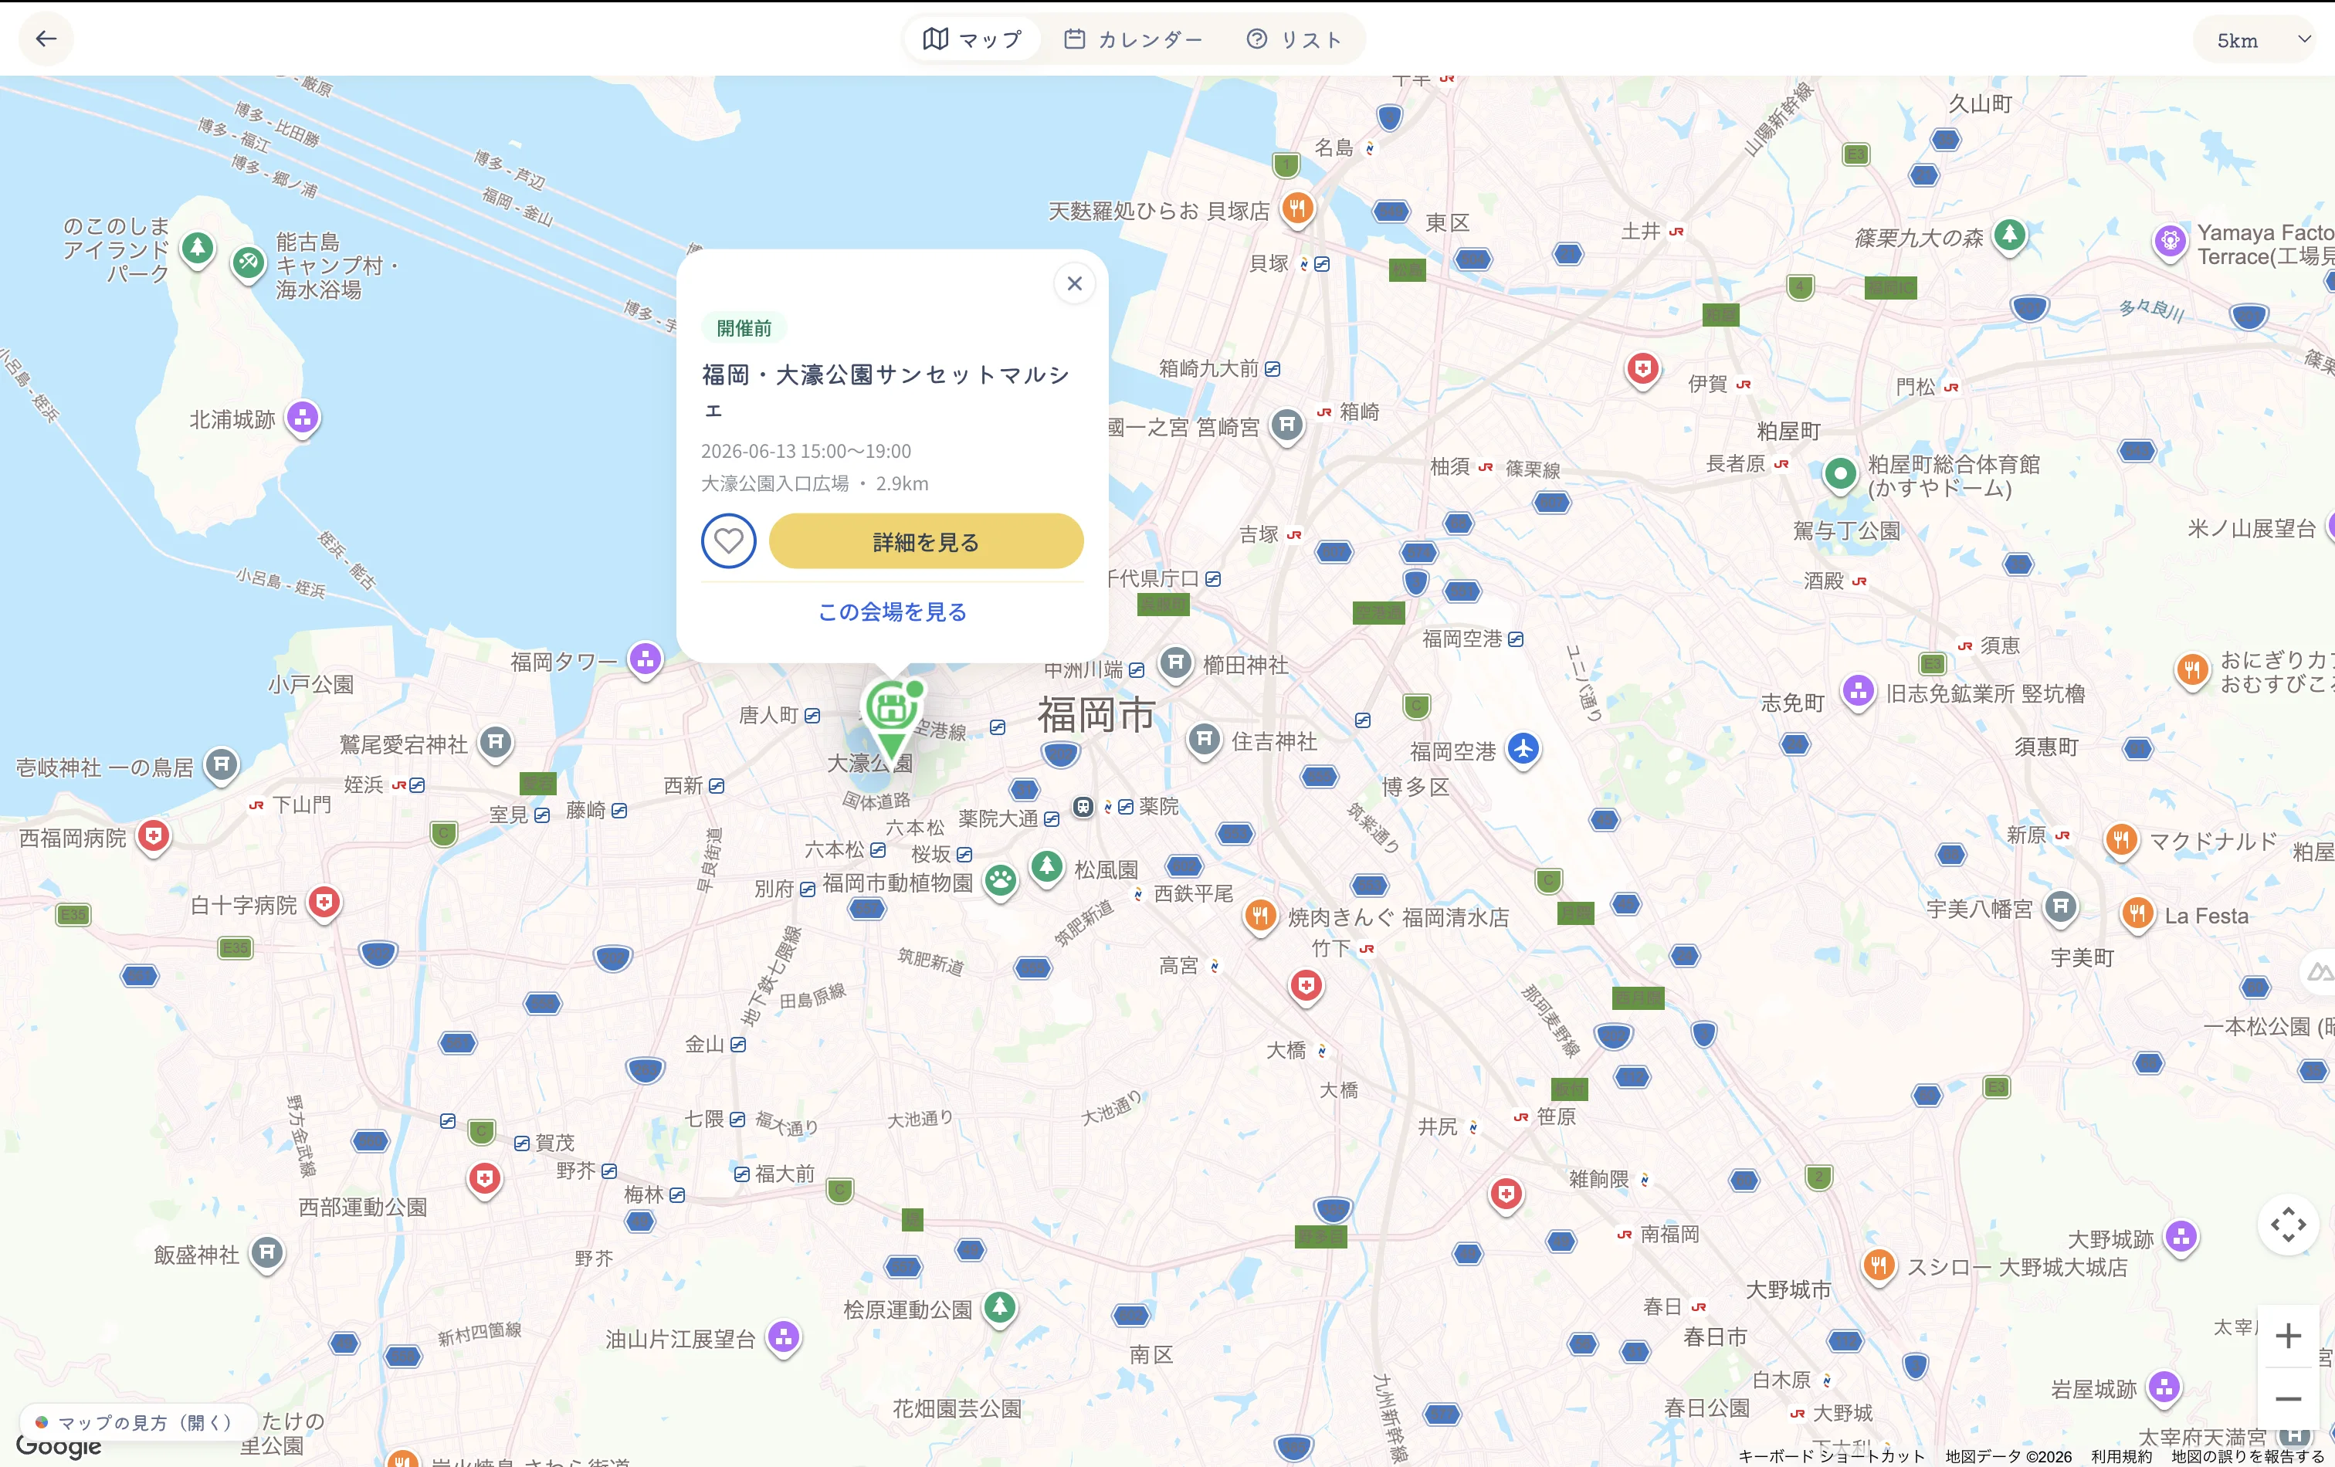
Task: Switch to the マップ tab
Action: pos(973,39)
